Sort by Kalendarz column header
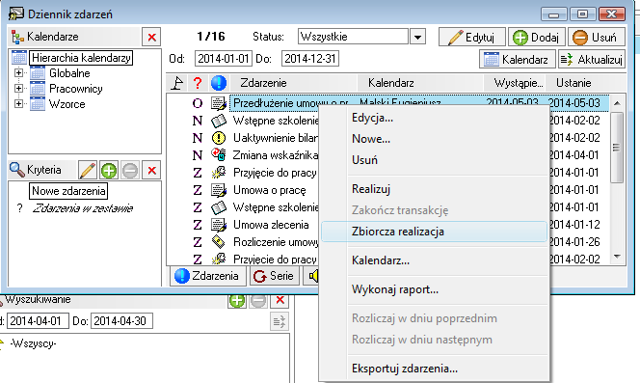 click(420, 83)
